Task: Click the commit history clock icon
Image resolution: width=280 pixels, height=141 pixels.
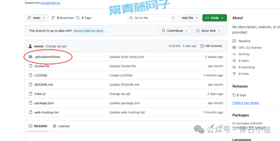Action: (x=202, y=46)
